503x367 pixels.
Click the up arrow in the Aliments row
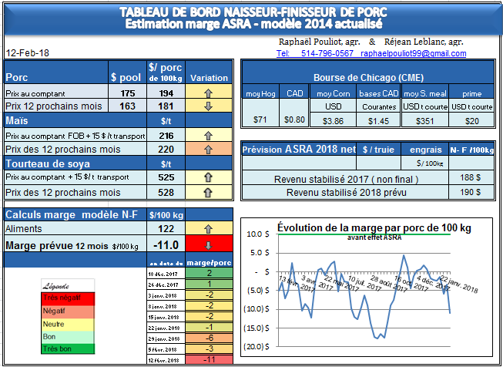click(x=208, y=229)
